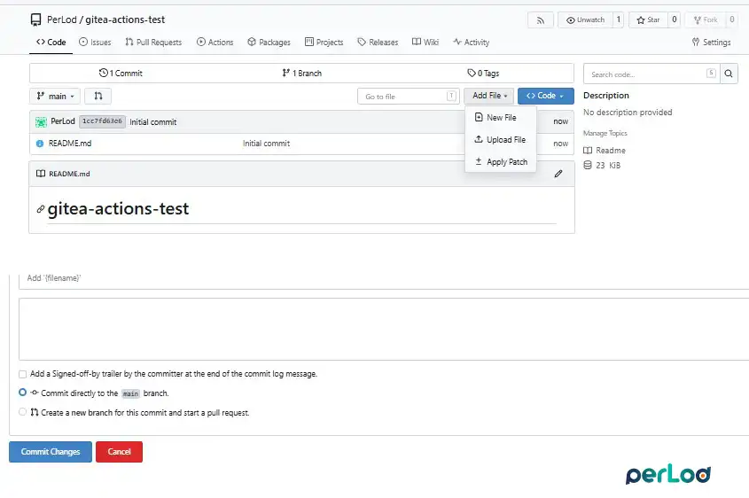The height and width of the screenshot is (498, 749).
Task: Click the red Cancel button
Action: [x=119, y=452]
